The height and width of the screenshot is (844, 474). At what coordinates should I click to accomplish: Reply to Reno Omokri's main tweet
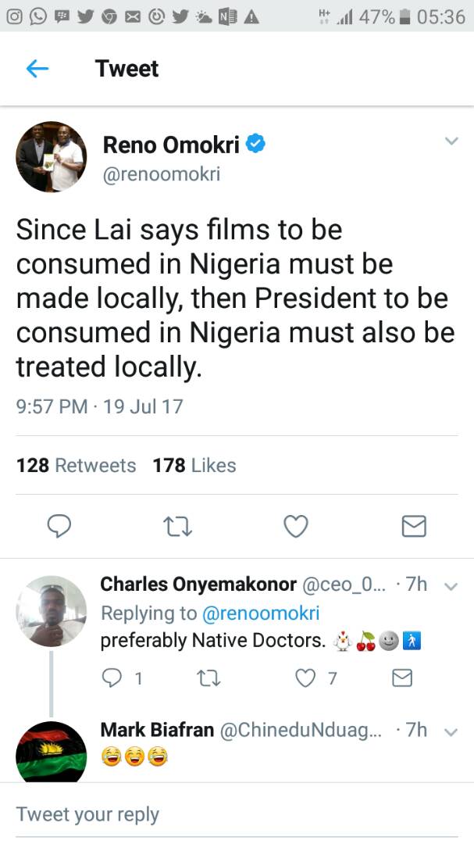point(59,527)
